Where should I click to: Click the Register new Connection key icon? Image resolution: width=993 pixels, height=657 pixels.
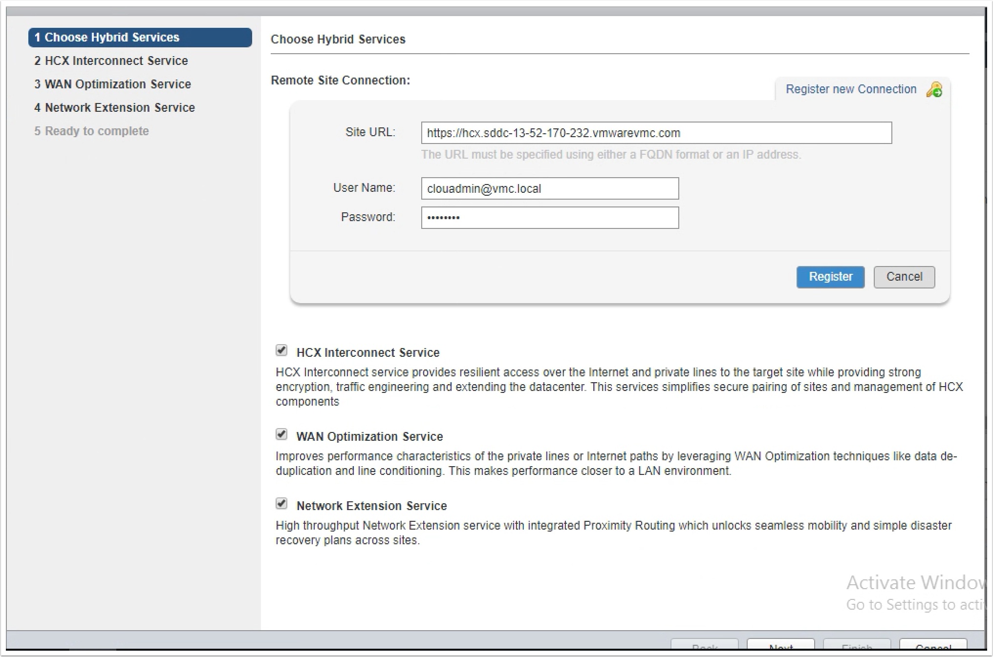pos(934,90)
